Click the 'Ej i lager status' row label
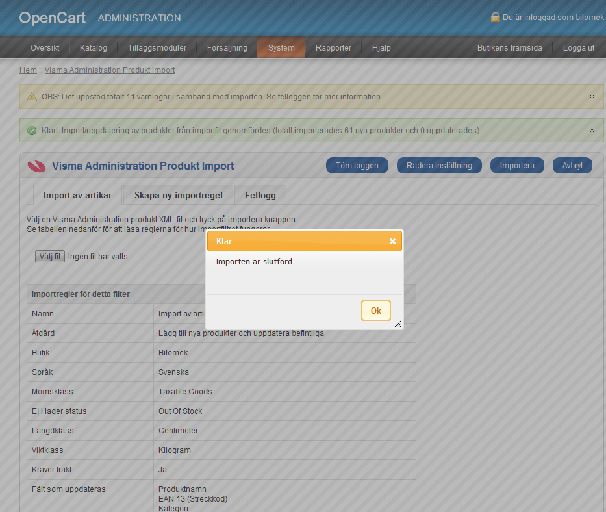 59,411
